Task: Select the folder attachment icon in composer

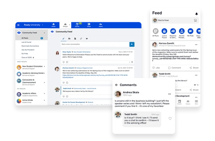Action: click(69, 39)
